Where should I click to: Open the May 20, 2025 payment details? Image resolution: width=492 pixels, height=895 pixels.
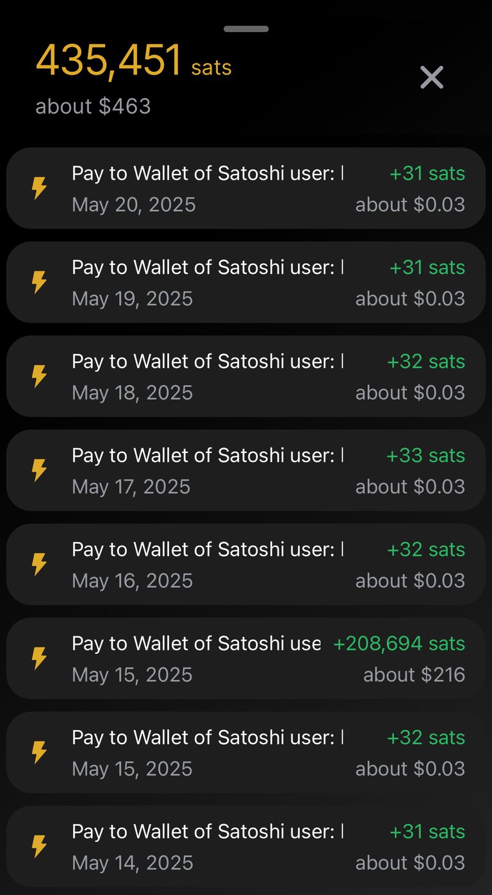tap(246, 189)
